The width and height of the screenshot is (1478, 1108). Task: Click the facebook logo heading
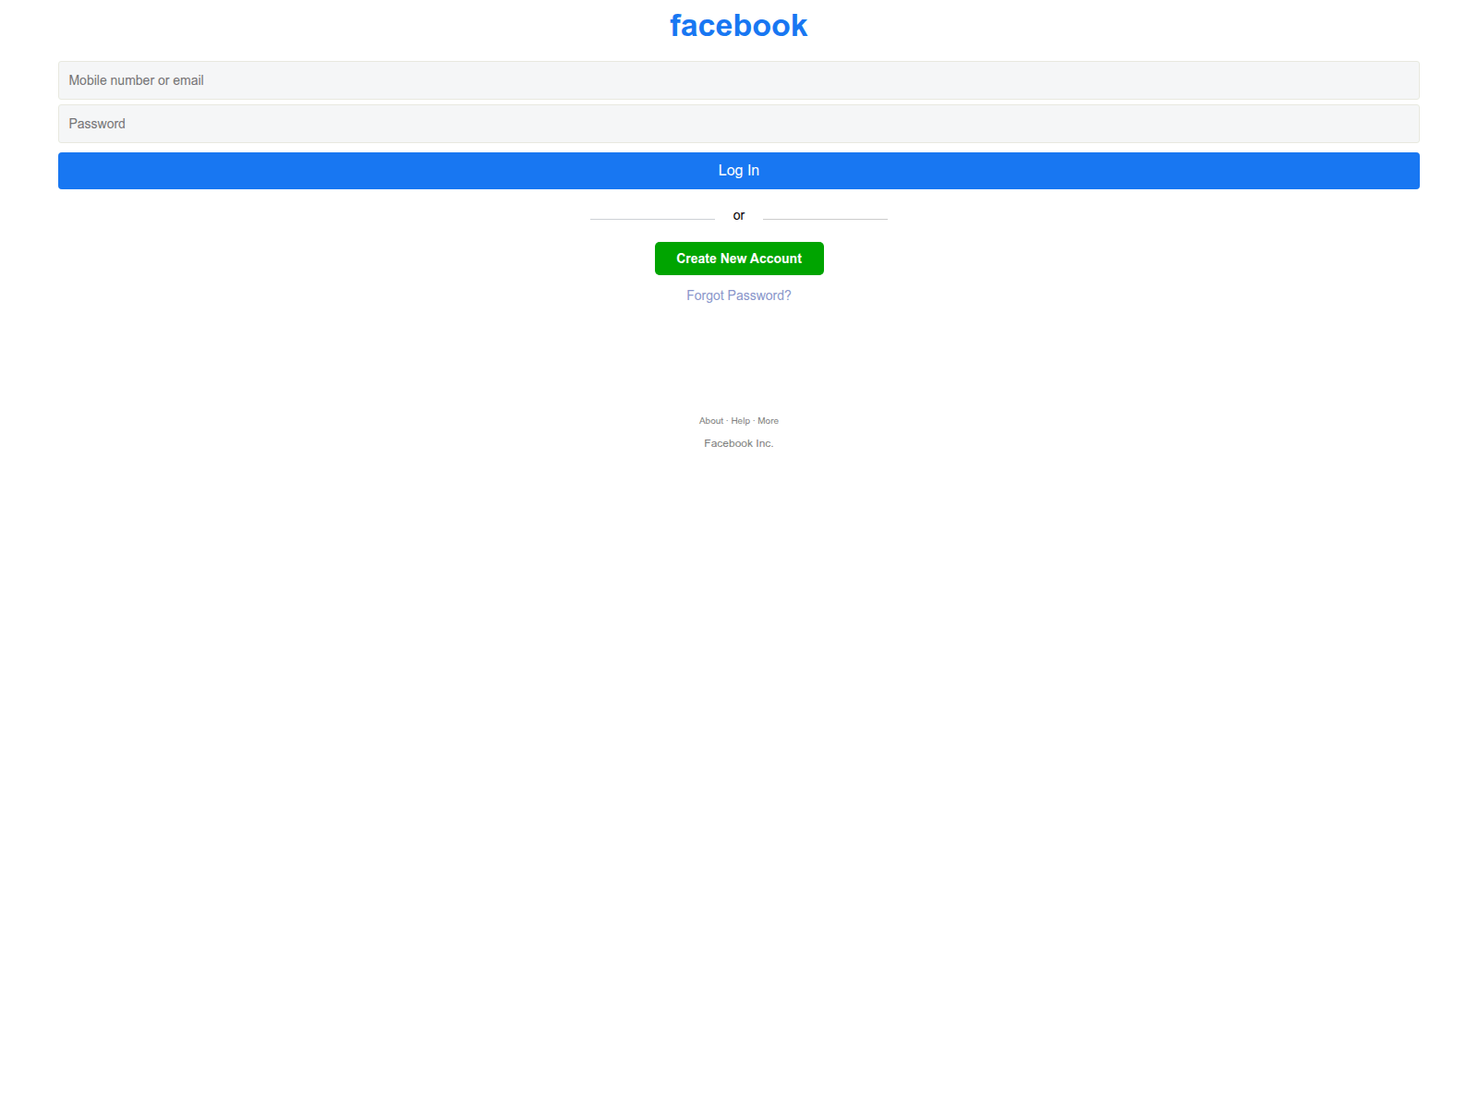pyautogui.click(x=738, y=26)
